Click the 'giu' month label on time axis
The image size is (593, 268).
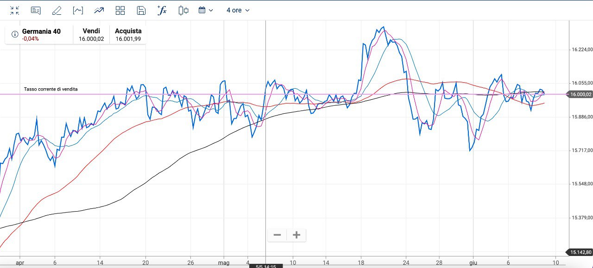473,262
